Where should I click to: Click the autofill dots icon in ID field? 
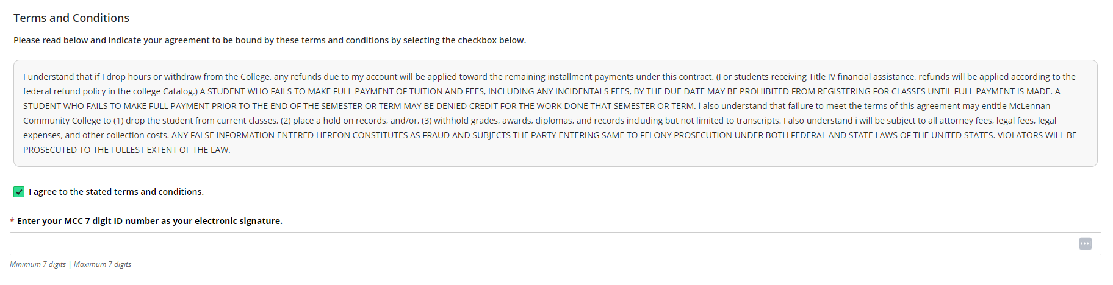point(1085,244)
